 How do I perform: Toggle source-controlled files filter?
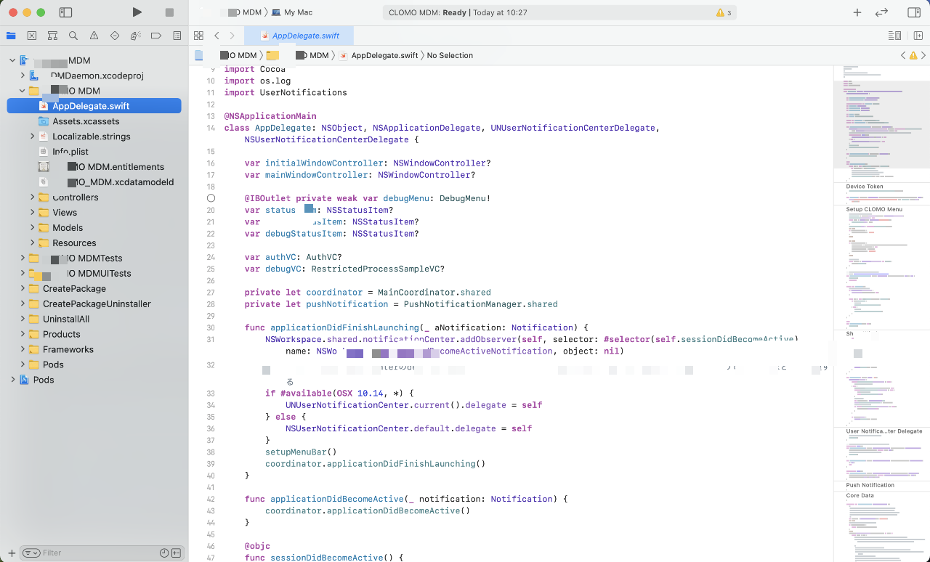point(177,553)
